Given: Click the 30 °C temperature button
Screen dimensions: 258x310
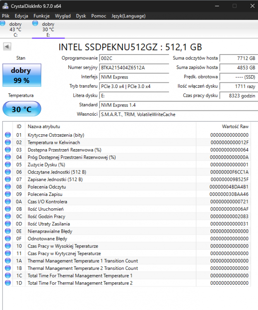Looking at the screenshot, I should [x=22, y=110].
